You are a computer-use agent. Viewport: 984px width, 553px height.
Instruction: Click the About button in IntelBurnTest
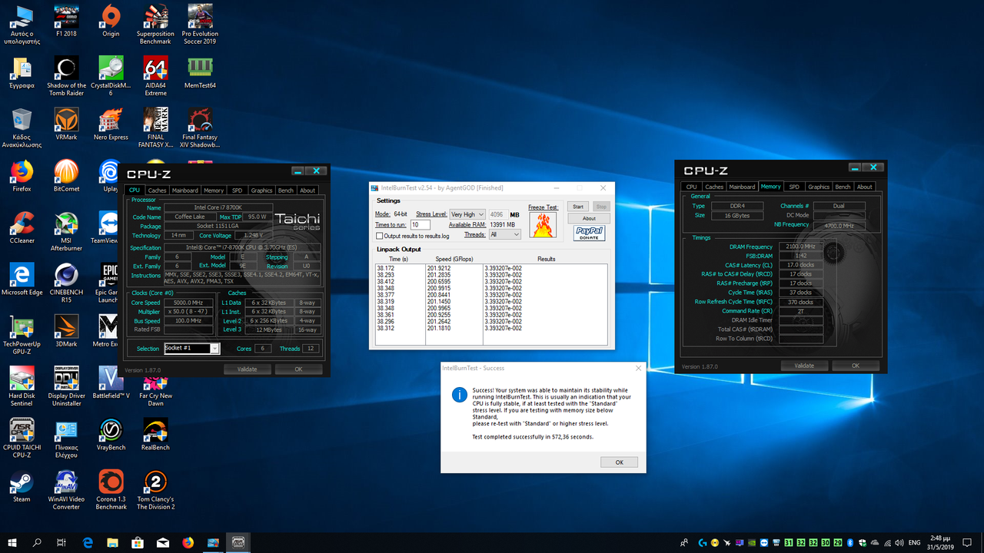point(589,219)
